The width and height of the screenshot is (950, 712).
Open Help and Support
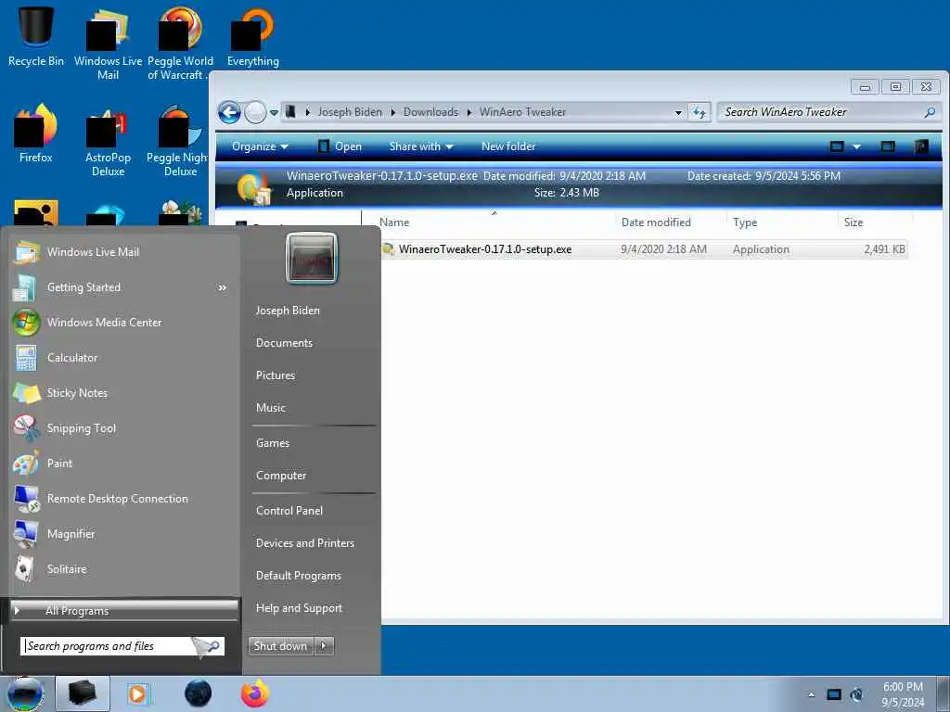coord(299,608)
